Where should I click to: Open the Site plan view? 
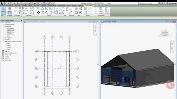point(8,36)
